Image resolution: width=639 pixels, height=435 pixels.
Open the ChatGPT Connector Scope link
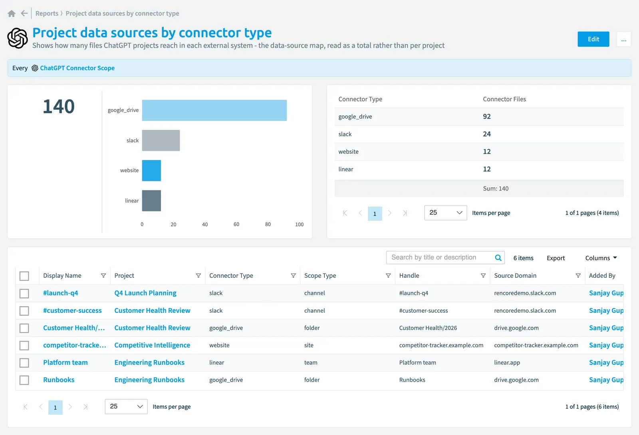[x=77, y=68]
